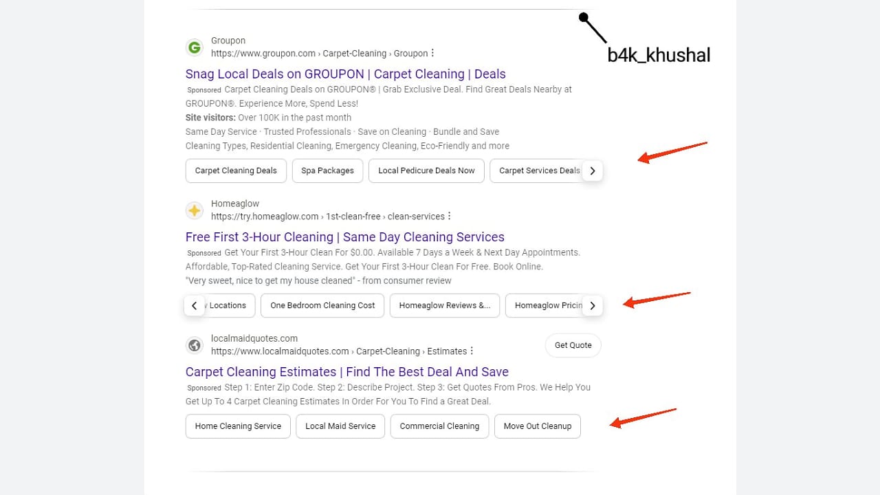The image size is (880, 495).
Task: Select the Commercial Cleaning chip
Action: [x=439, y=426]
